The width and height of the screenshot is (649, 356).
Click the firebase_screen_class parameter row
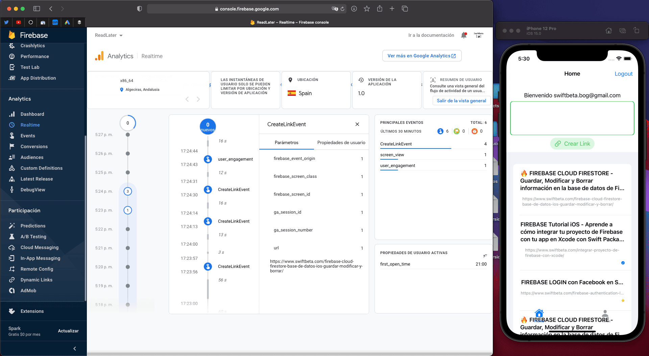318,176
